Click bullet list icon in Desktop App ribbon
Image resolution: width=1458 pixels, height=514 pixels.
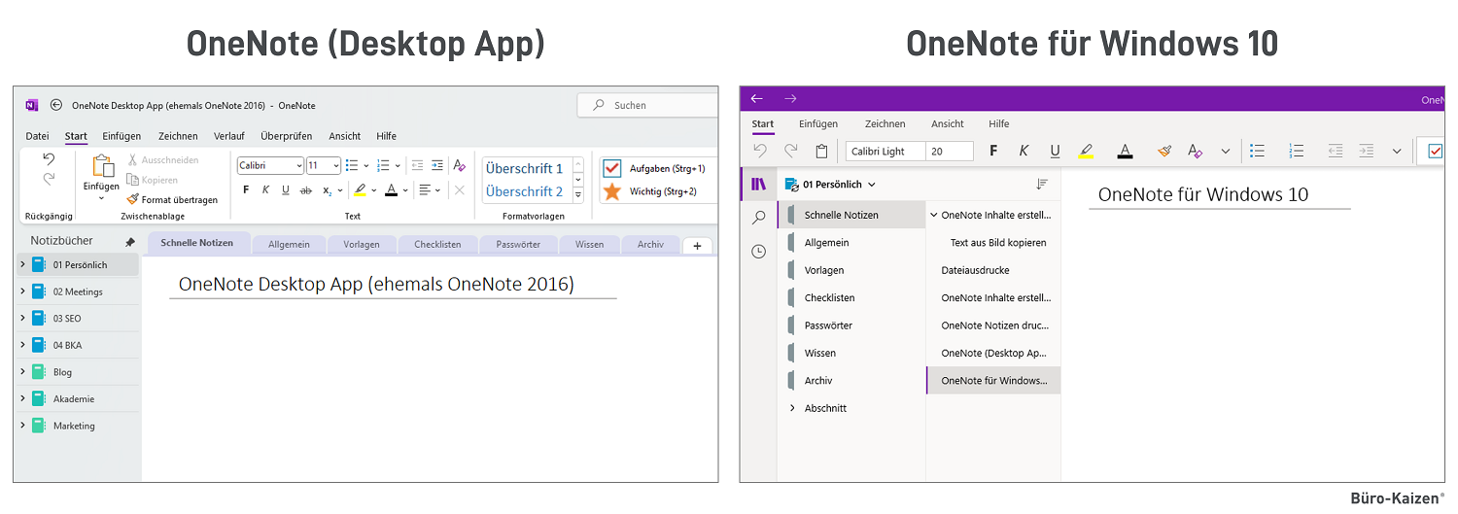click(352, 165)
